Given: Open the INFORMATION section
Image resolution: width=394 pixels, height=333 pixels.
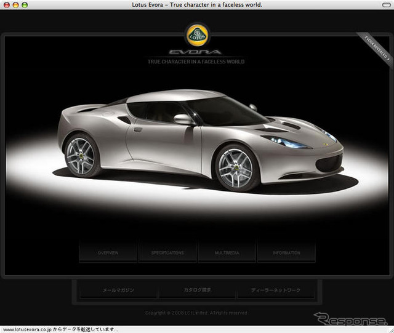Looking at the screenshot, I should pyautogui.click(x=286, y=252).
